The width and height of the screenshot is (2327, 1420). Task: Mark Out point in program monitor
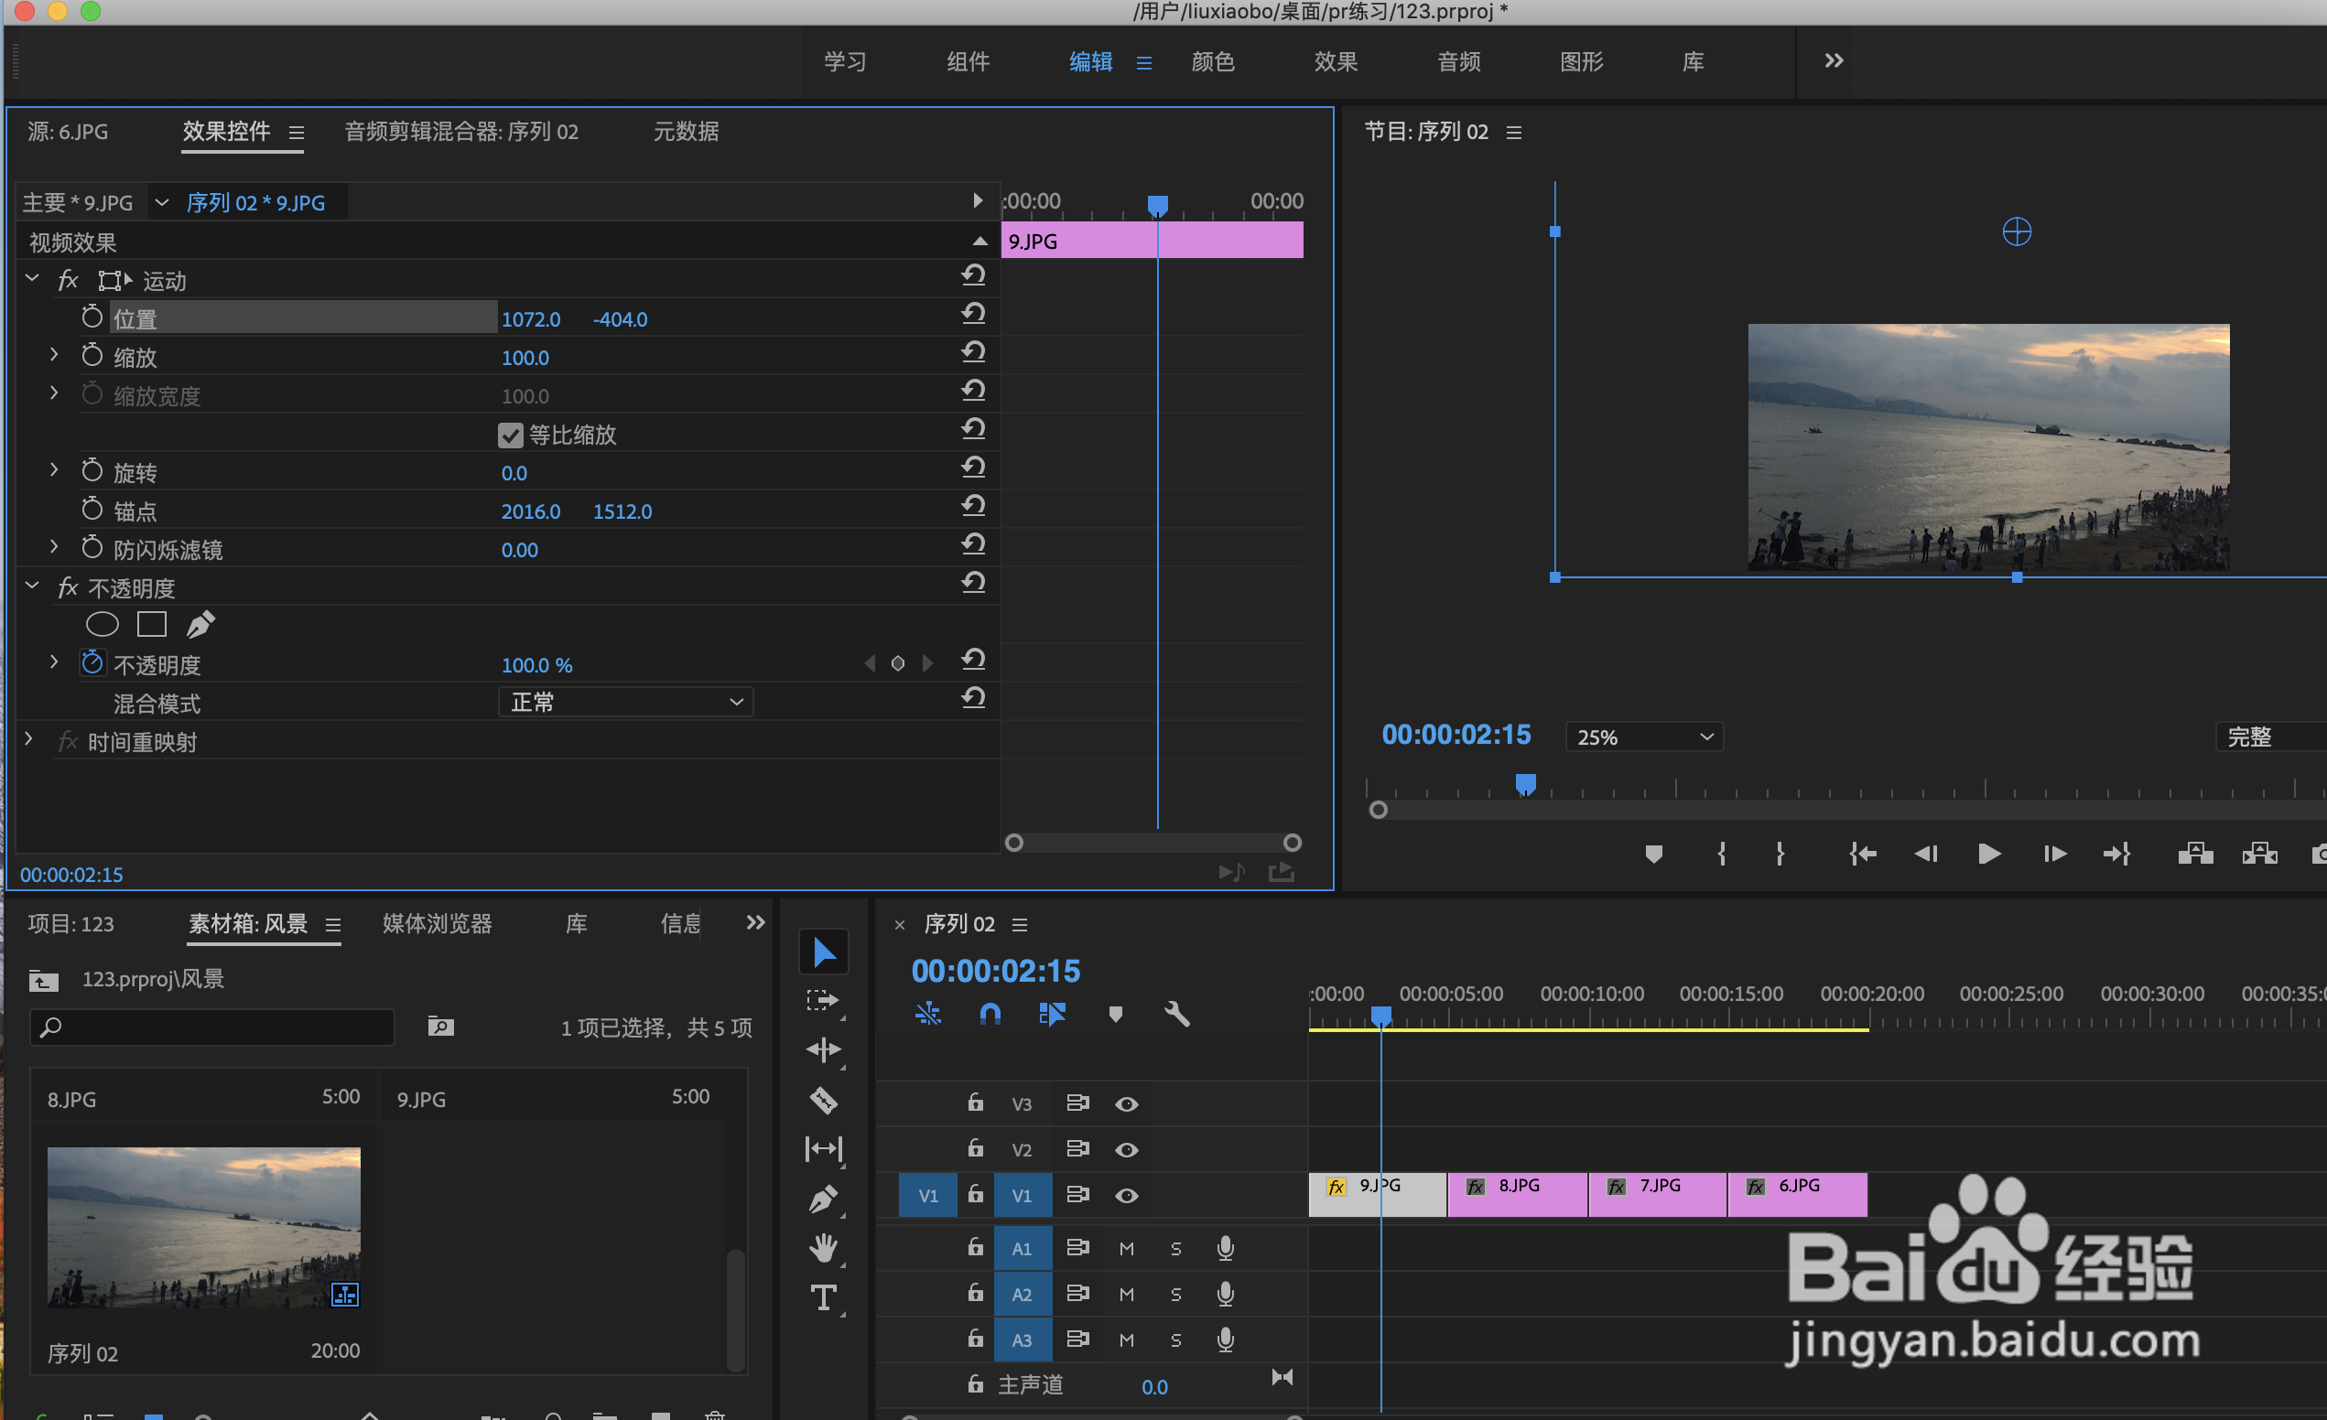1780,854
